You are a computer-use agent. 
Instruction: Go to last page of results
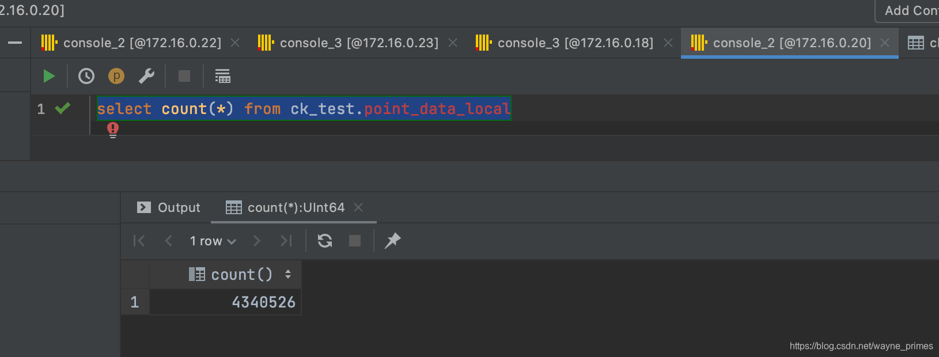[x=286, y=241]
